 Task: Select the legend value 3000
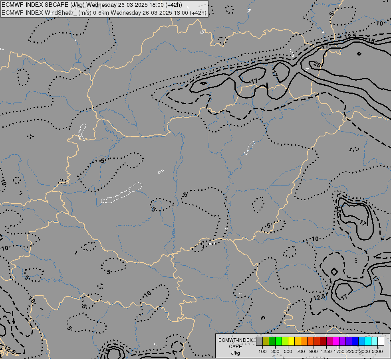(x=365, y=351)
